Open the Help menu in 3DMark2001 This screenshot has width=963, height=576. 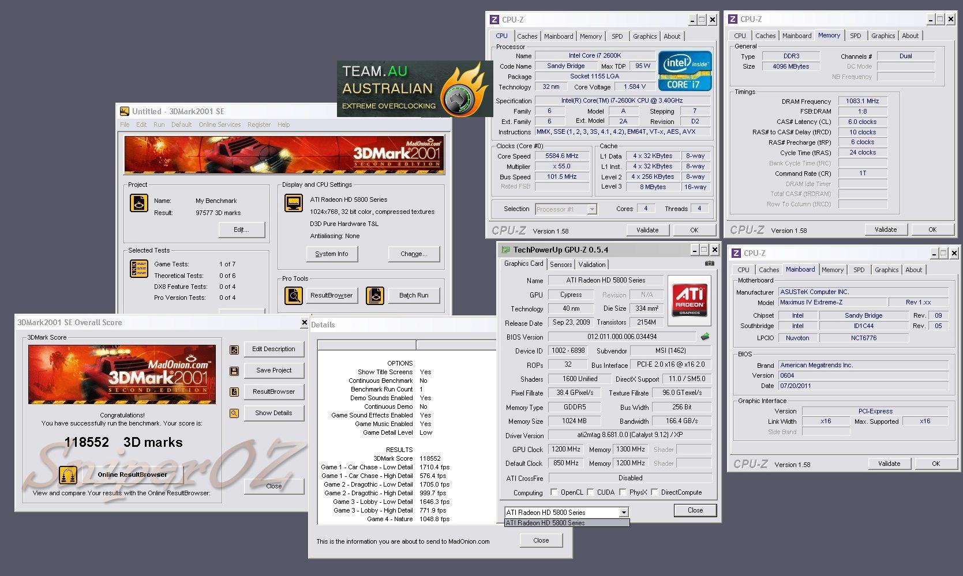[x=283, y=125]
